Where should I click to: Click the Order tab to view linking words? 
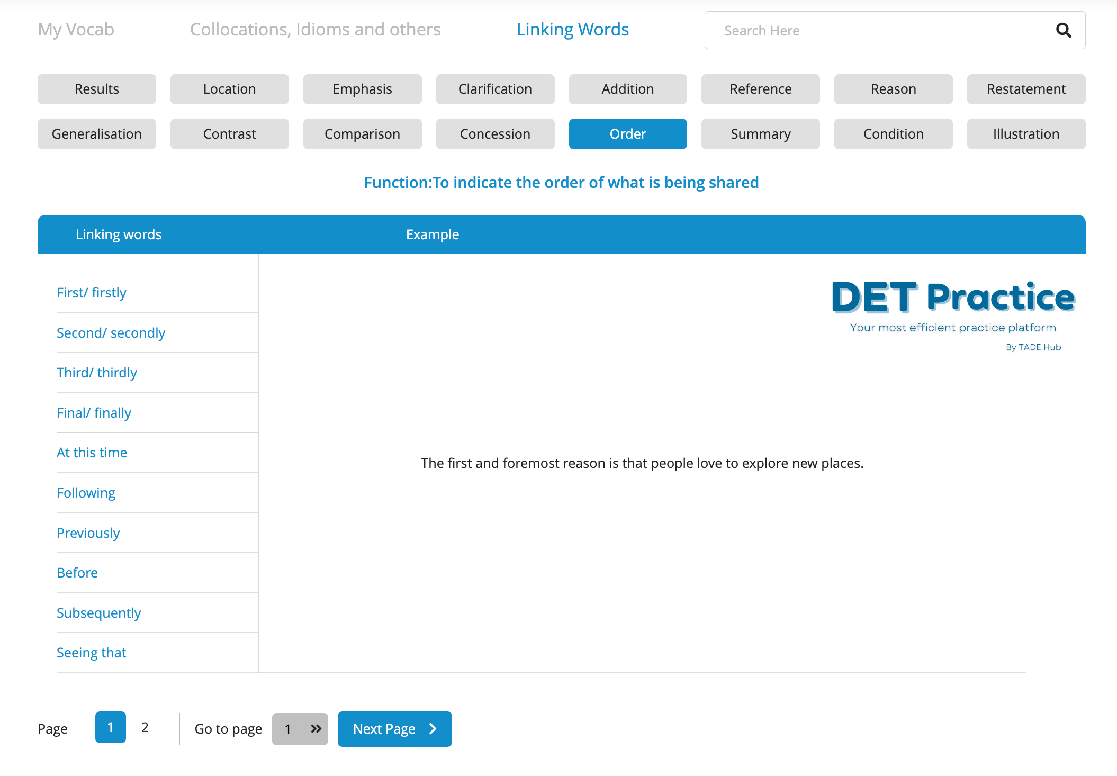pos(627,133)
